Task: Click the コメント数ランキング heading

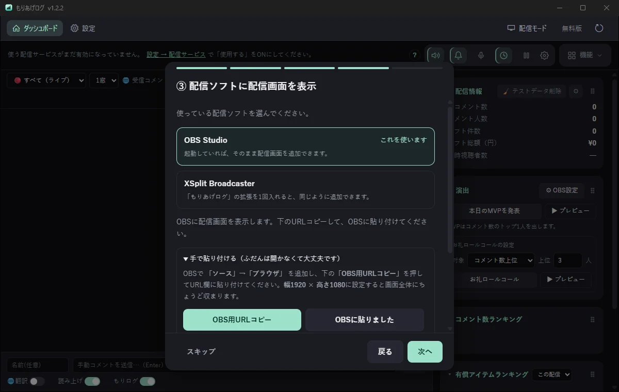Action: tap(488, 319)
